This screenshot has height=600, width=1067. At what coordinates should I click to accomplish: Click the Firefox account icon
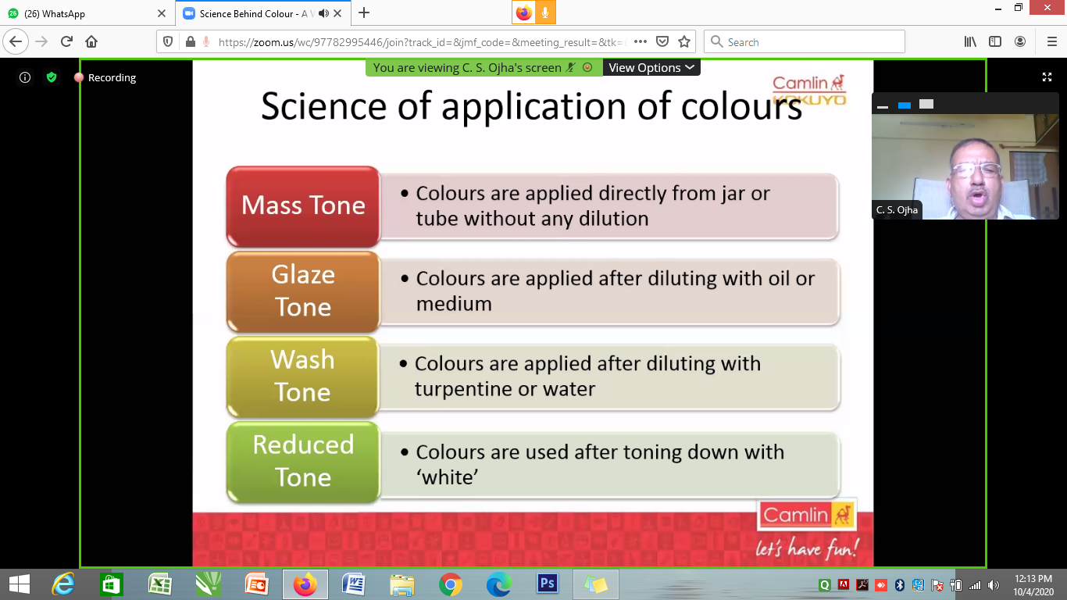[x=1020, y=42]
